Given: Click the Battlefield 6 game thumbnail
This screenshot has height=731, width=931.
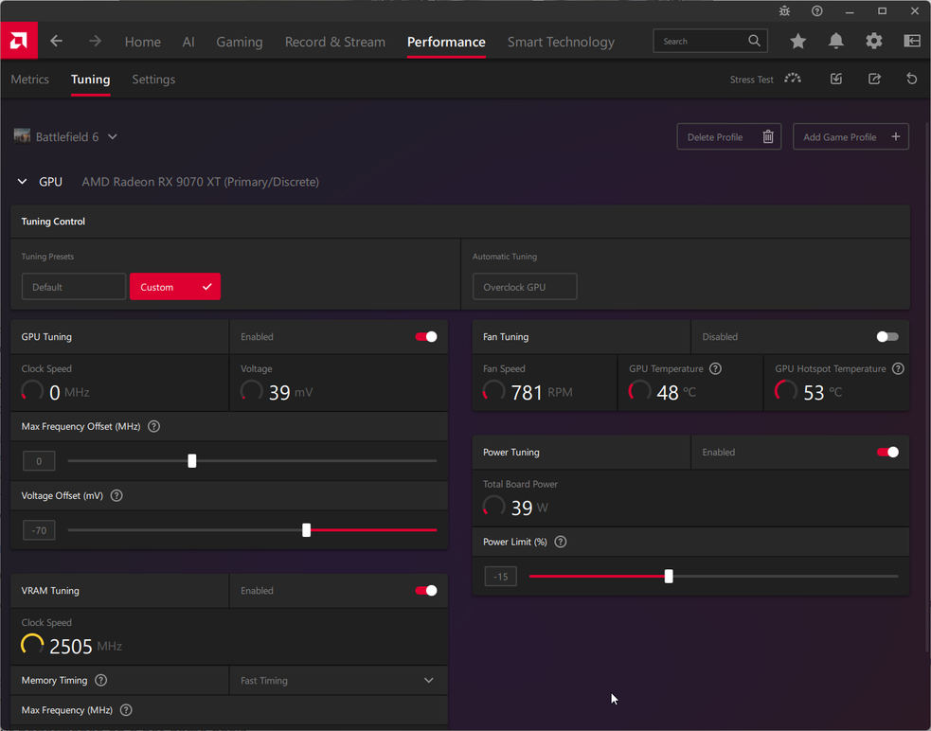Looking at the screenshot, I should tap(22, 136).
